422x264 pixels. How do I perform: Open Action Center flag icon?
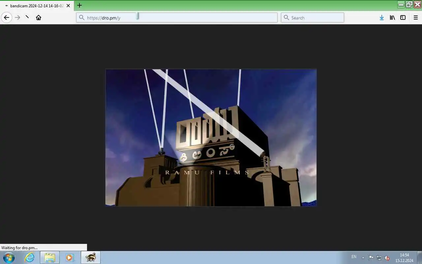371,258
